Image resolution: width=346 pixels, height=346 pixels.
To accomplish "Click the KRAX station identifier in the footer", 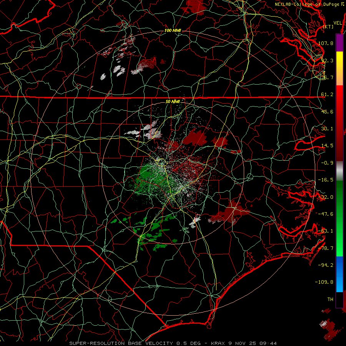I will [x=218, y=343].
